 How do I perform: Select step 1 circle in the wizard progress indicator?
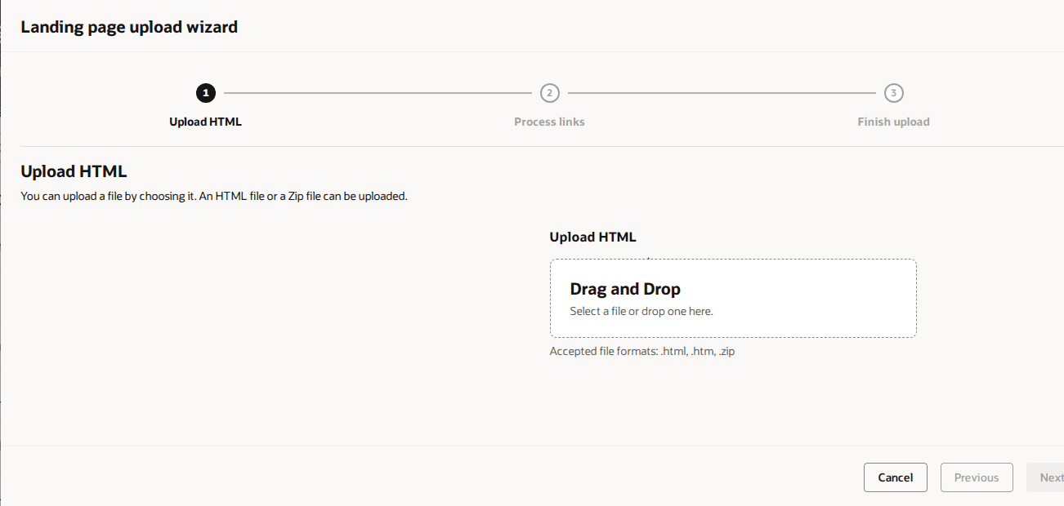(205, 92)
